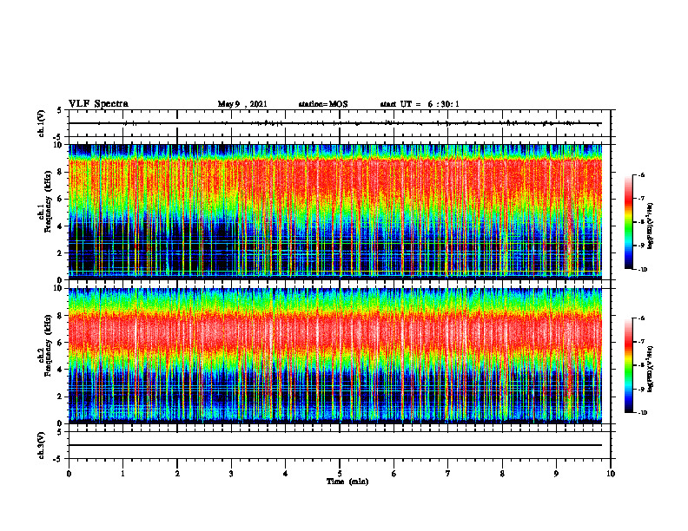Click the '5' voltage tick of ch.1(V) panel
688x531 pixels.
pos(60,110)
